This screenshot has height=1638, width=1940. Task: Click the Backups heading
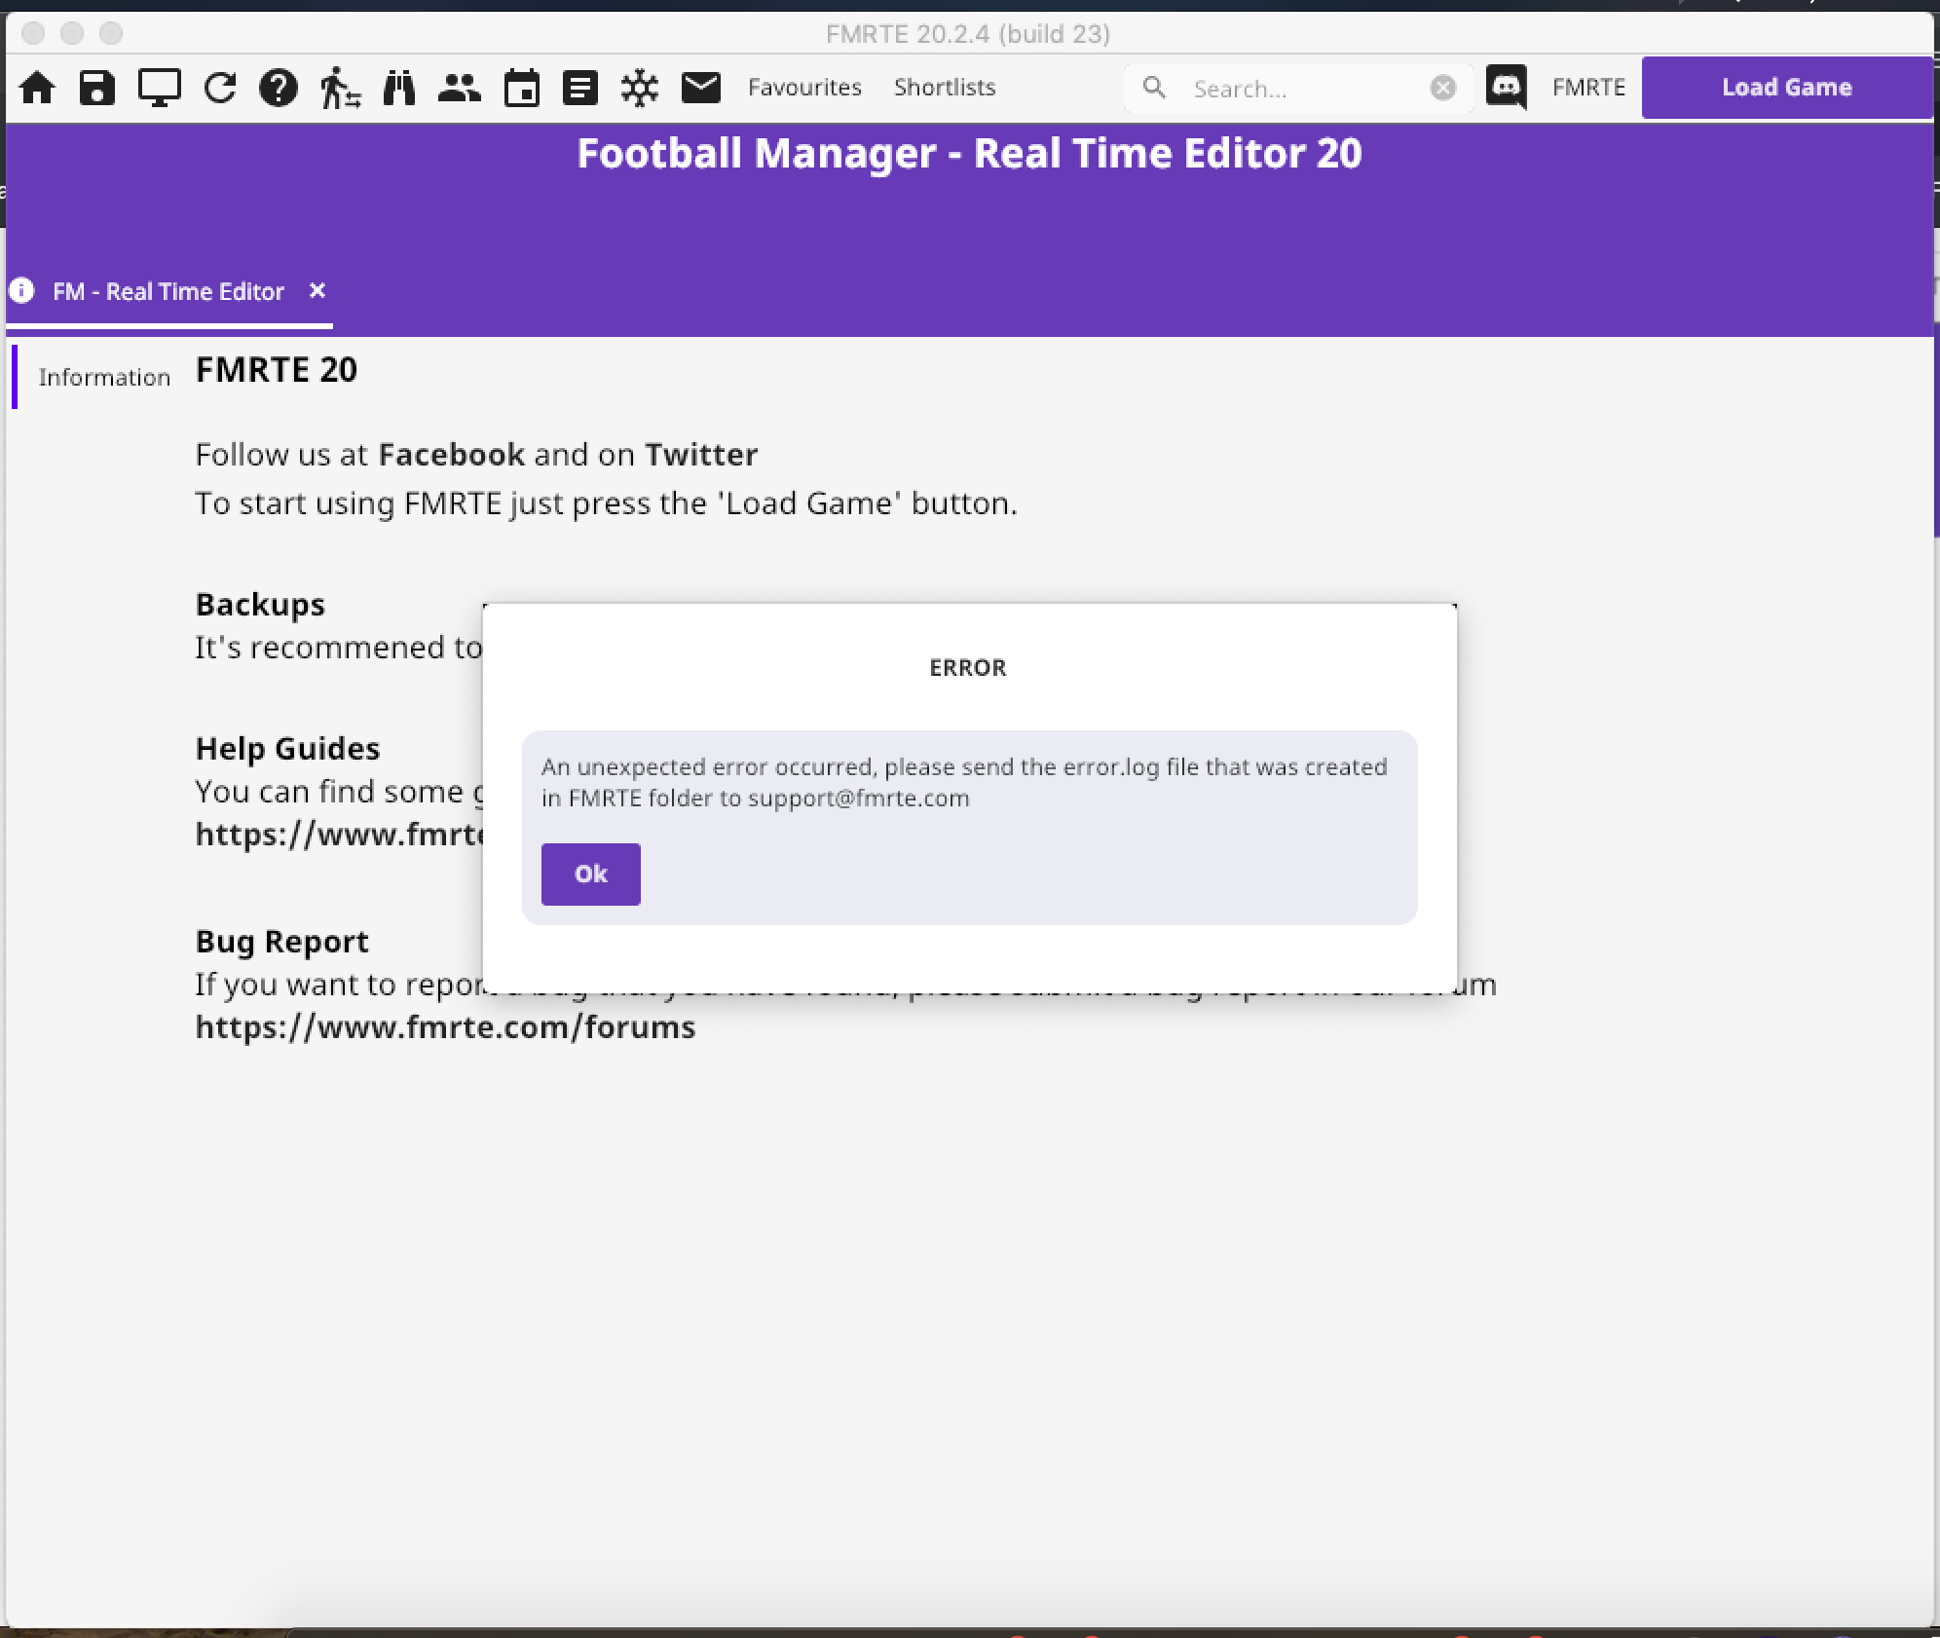click(260, 604)
